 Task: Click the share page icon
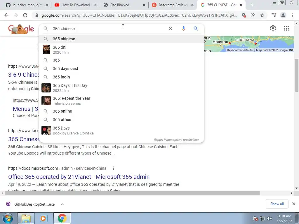coord(253,15)
